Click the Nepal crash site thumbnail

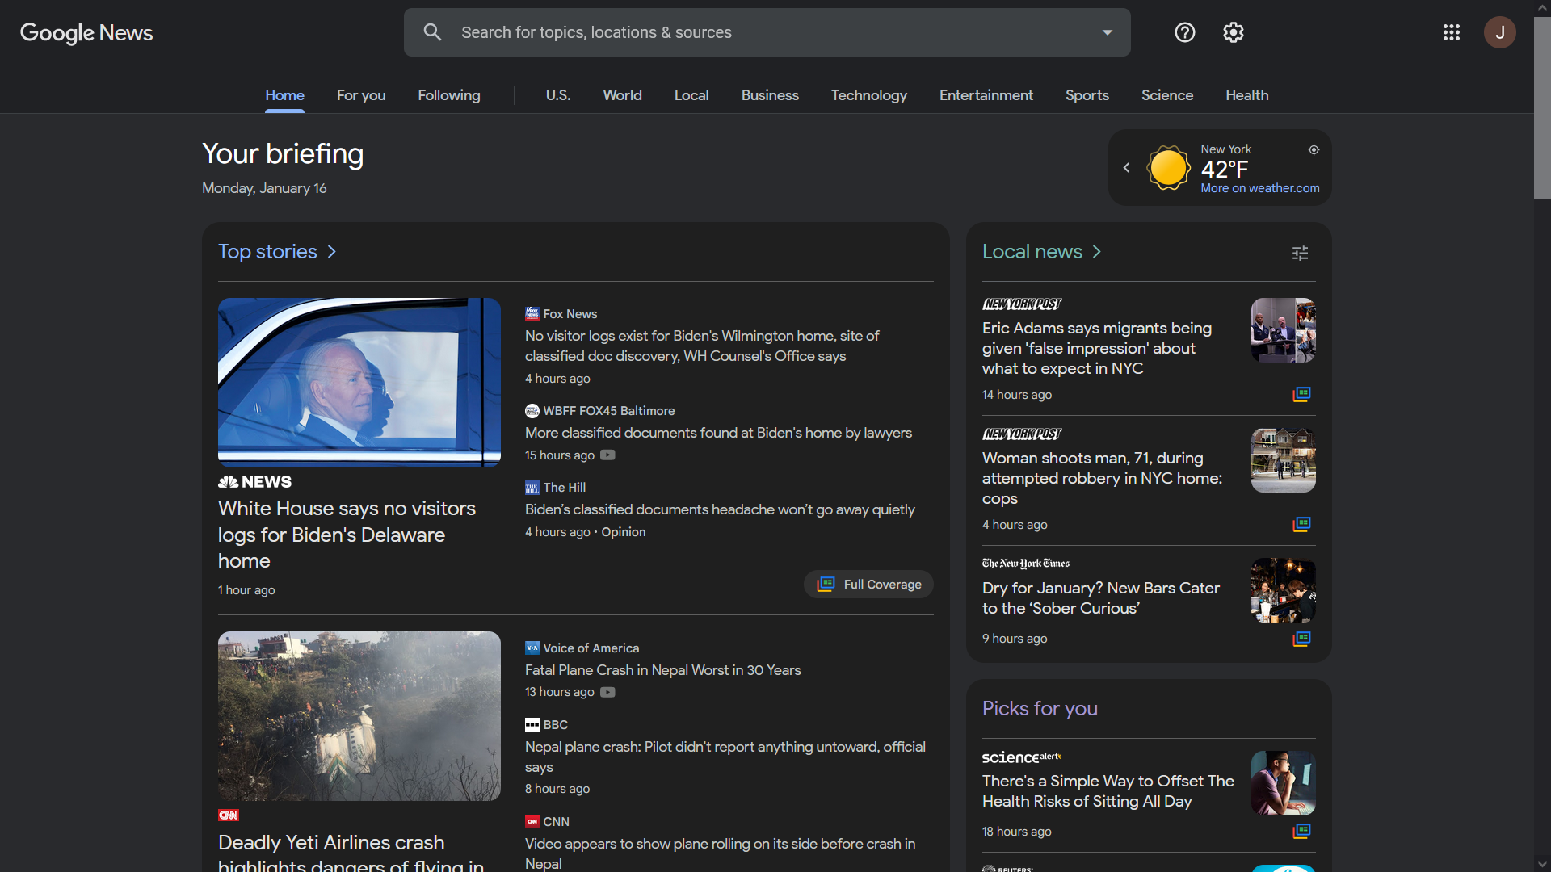click(x=359, y=716)
